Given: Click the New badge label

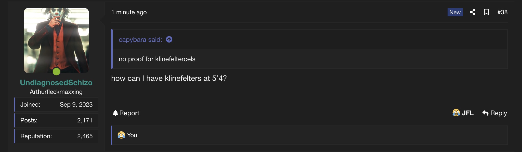Looking at the screenshot, I should tap(455, 12).
